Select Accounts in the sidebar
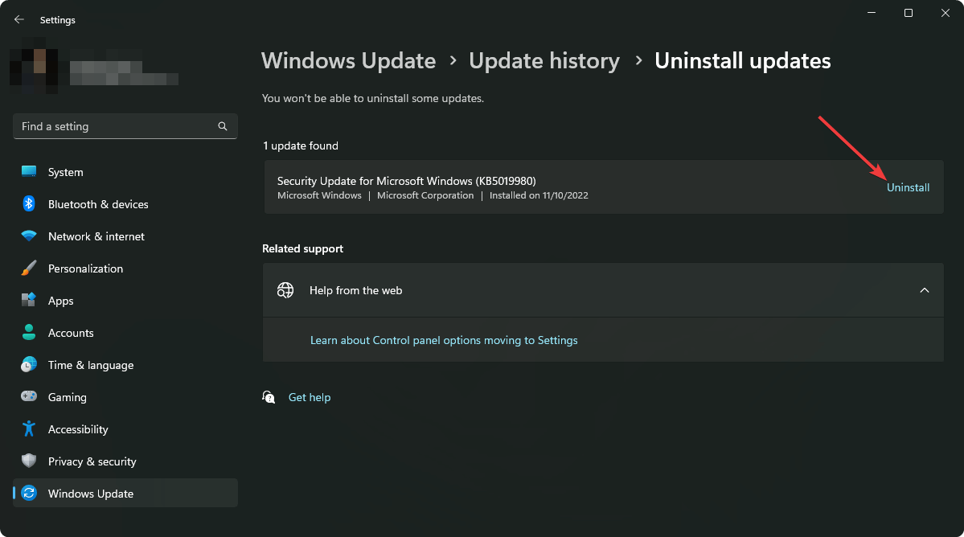The height and width of the screenshot is (537, 964). click(125, 332)
